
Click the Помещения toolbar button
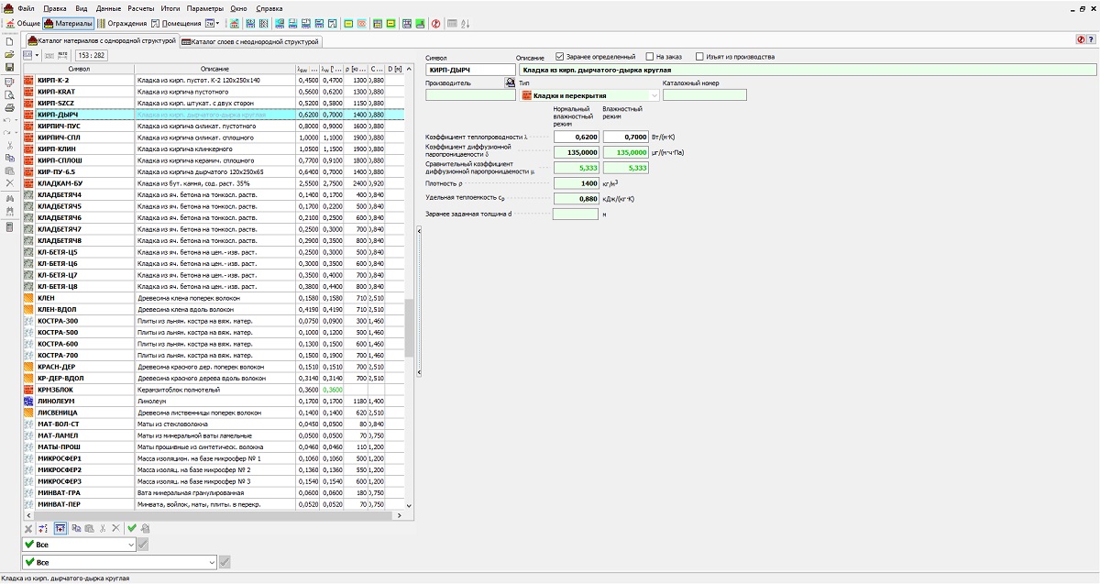pos(176,23)
